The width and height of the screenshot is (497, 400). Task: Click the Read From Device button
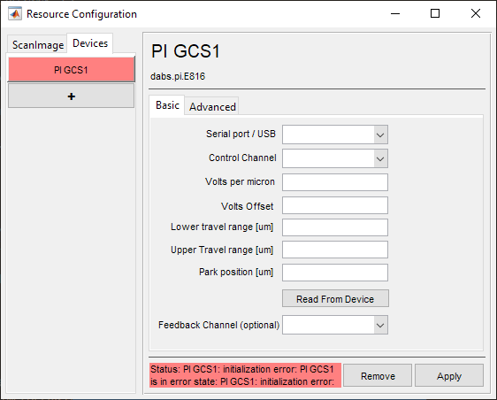tap(335, 298)
